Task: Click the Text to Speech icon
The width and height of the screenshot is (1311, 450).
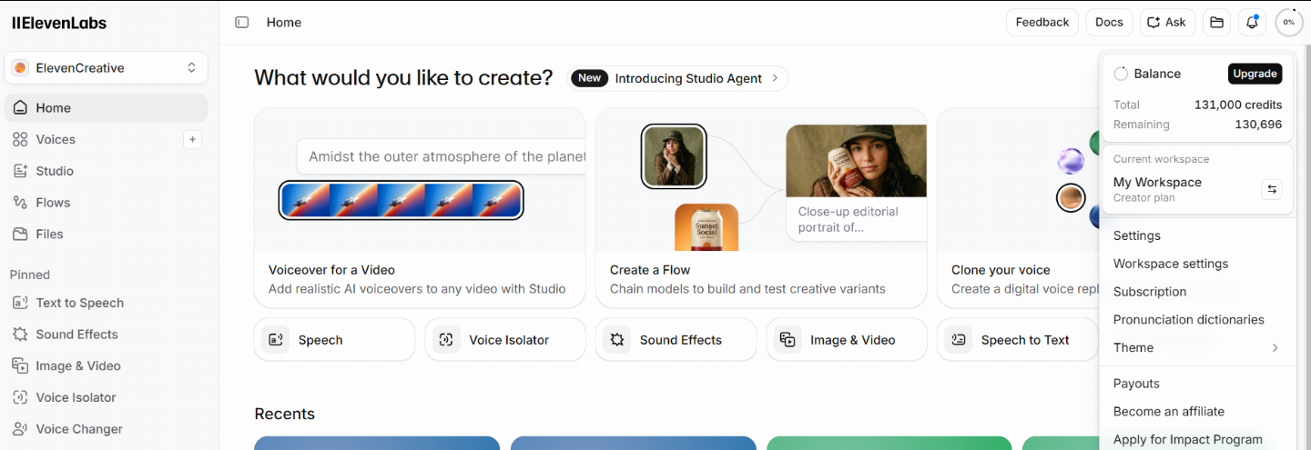Action: click(x=20, y=303)
